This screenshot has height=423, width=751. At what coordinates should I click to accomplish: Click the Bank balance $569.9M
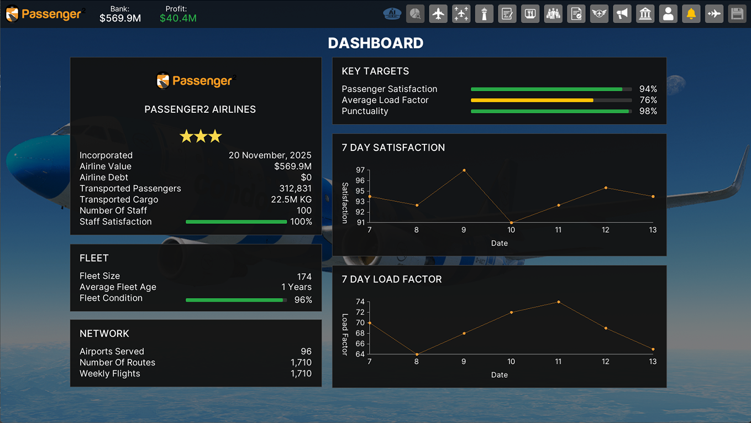coord(120,18)
